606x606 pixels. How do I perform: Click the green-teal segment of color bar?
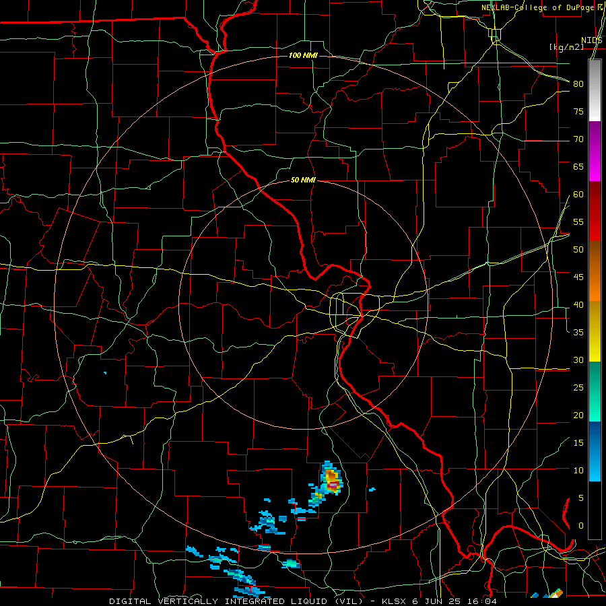(x=595, y=391)
